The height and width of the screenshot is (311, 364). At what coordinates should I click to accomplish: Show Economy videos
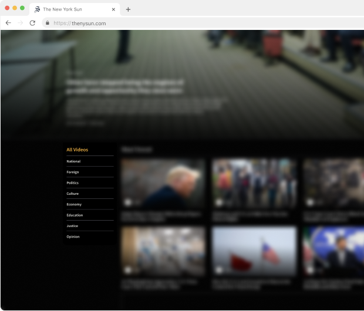pos(74,204)
